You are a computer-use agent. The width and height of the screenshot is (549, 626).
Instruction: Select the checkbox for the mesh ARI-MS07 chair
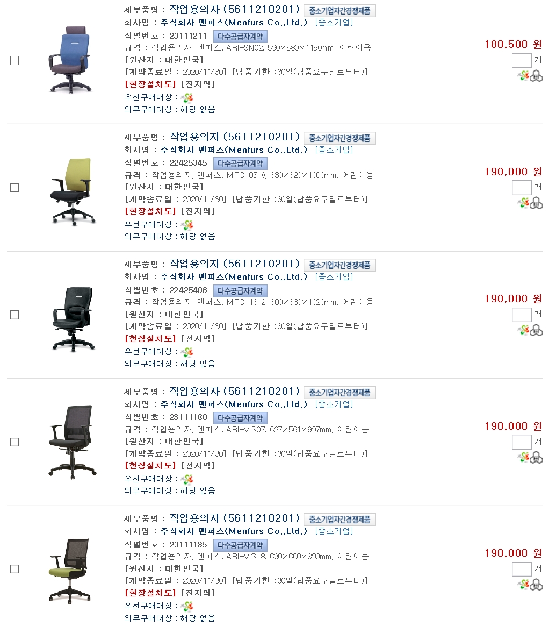click(x=15, y=442)
